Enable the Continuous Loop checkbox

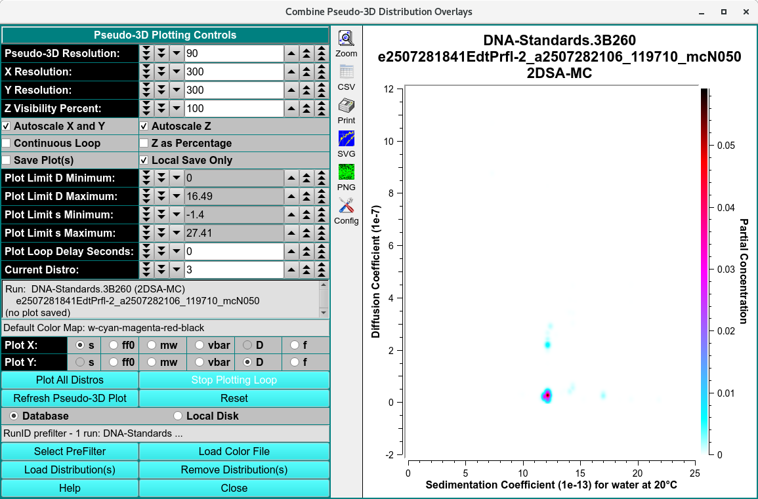[x=7, y=143]
